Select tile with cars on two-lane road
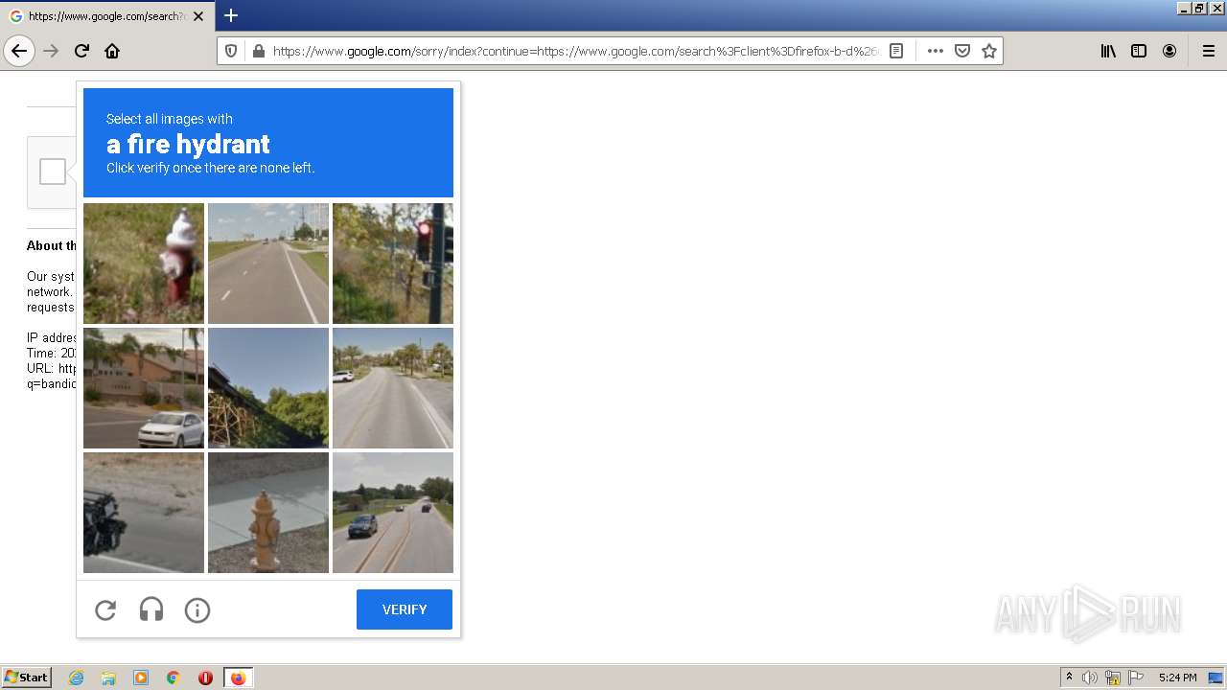 (x=393, y=513)
